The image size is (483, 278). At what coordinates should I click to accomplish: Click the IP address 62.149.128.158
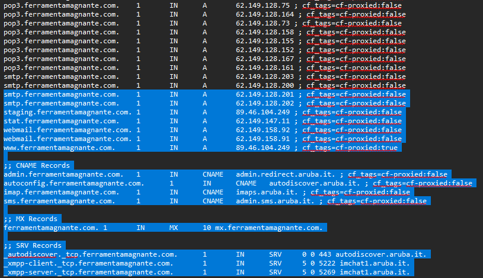[265, 33]
